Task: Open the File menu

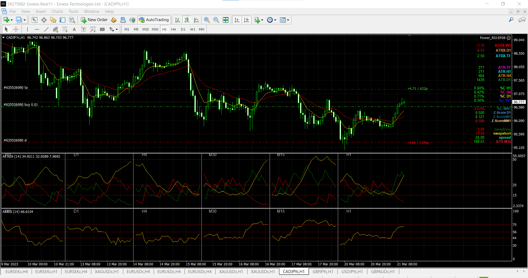Action: click(12, 12)
